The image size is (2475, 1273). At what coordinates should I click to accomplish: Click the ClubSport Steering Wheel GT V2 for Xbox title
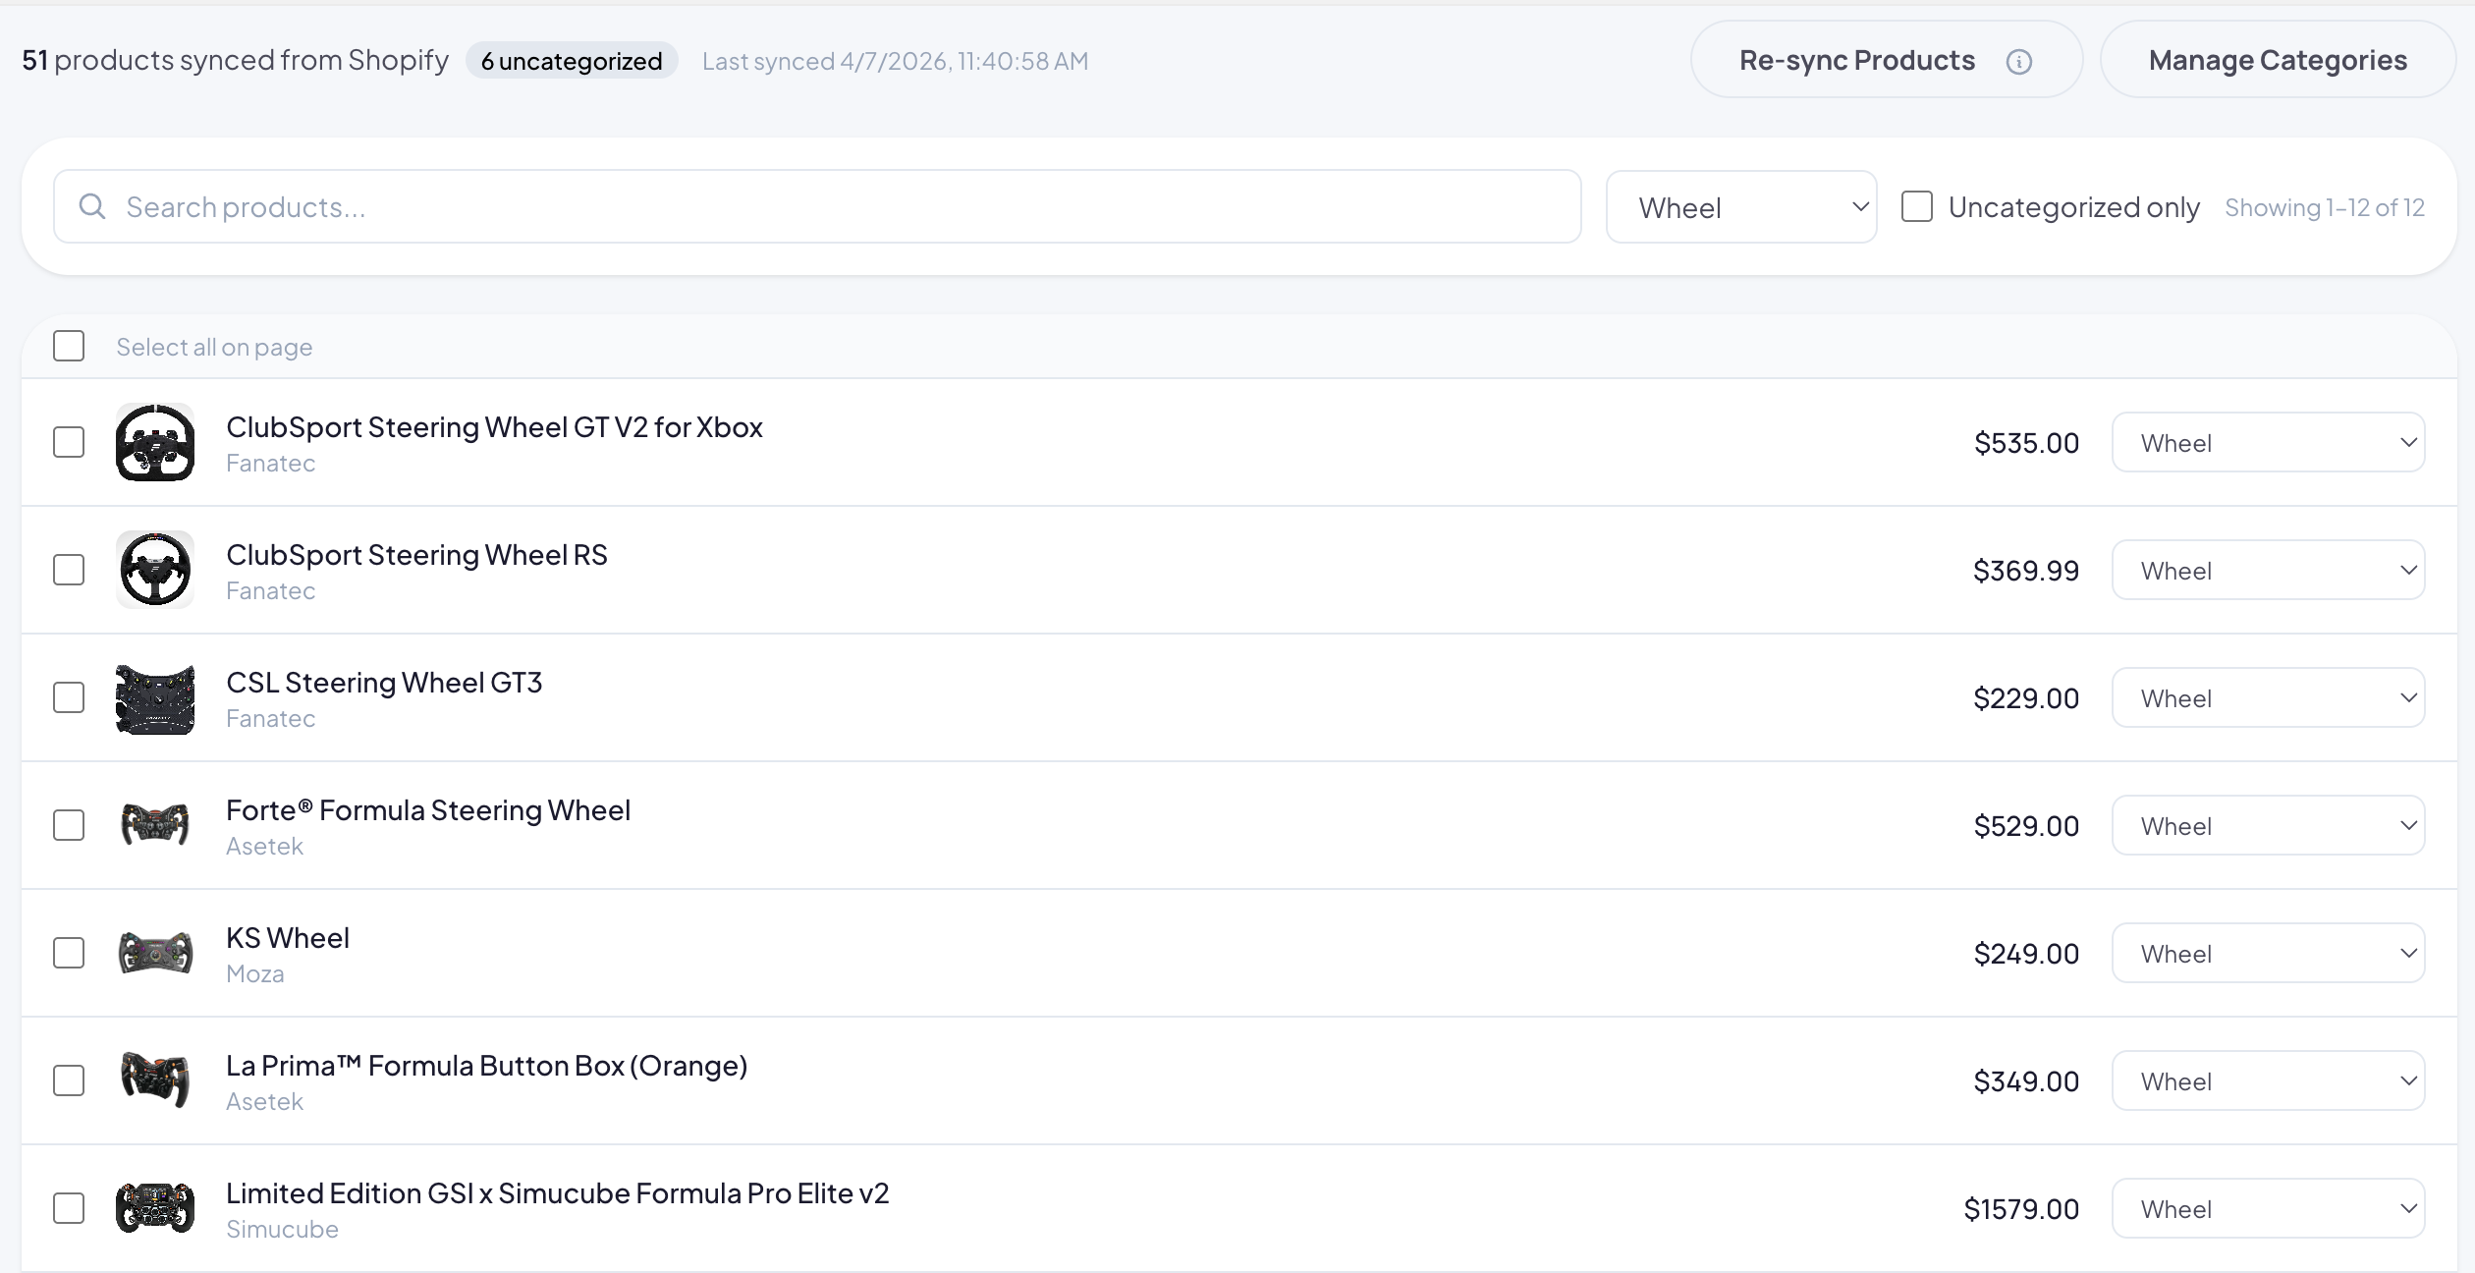494,427
